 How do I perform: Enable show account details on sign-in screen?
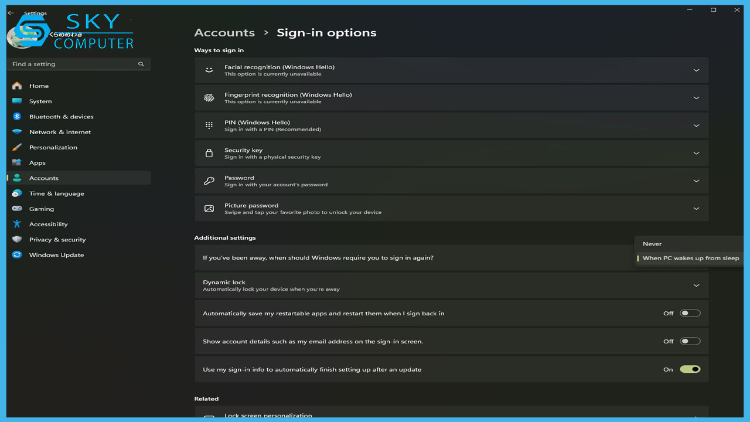(690, 341)
